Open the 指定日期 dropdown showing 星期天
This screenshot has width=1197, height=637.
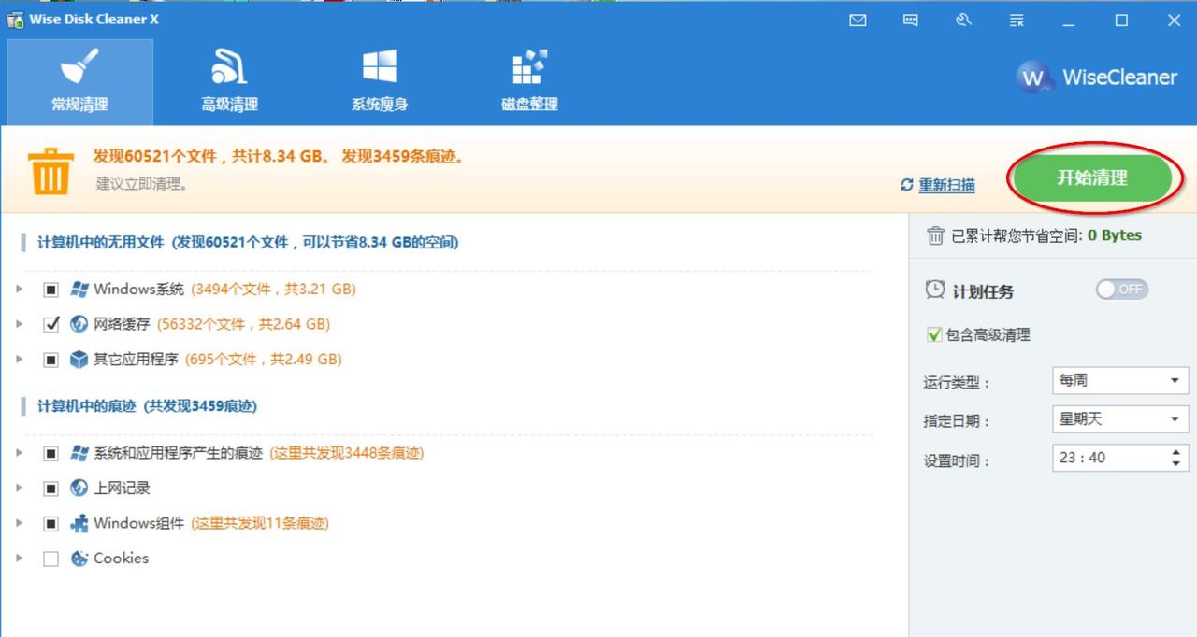tap(1119, 419)
